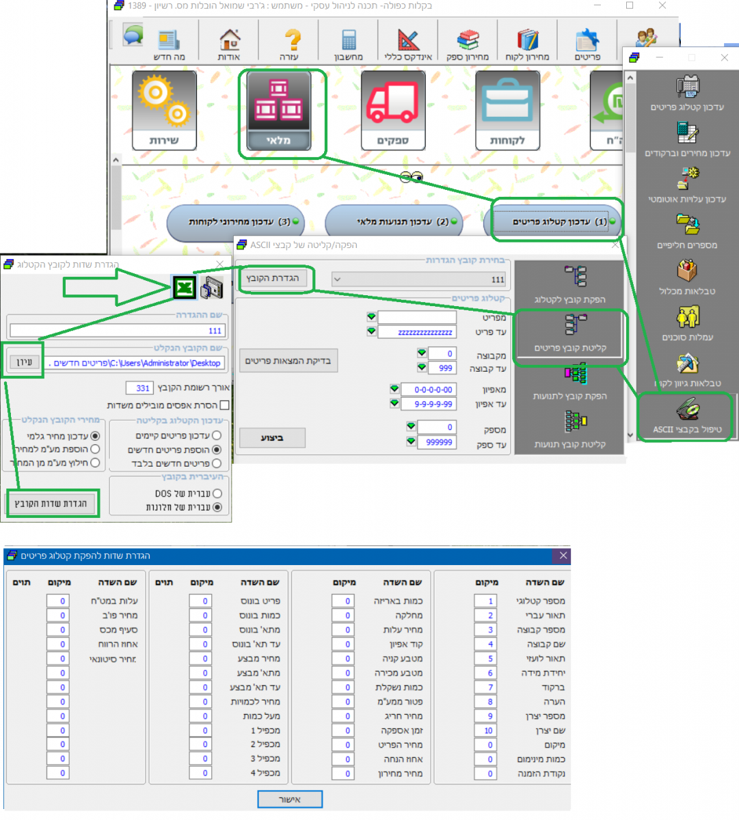Image resolution: width=739 pixels, height=820 pixels.
Task: Select the פריטים חדשים בלבד radio button
Action: 217,463
